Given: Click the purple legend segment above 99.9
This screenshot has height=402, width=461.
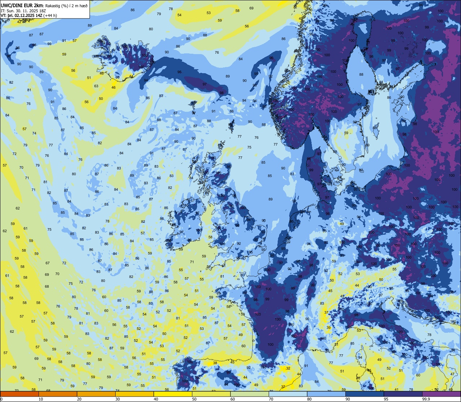Looking at the screenshot, I should tap(441, 394).
